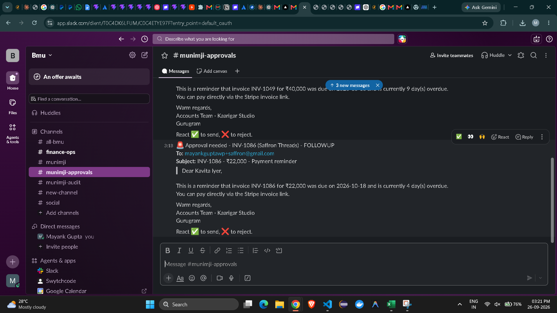Jump to the 3 new messages

click(350, 85)
